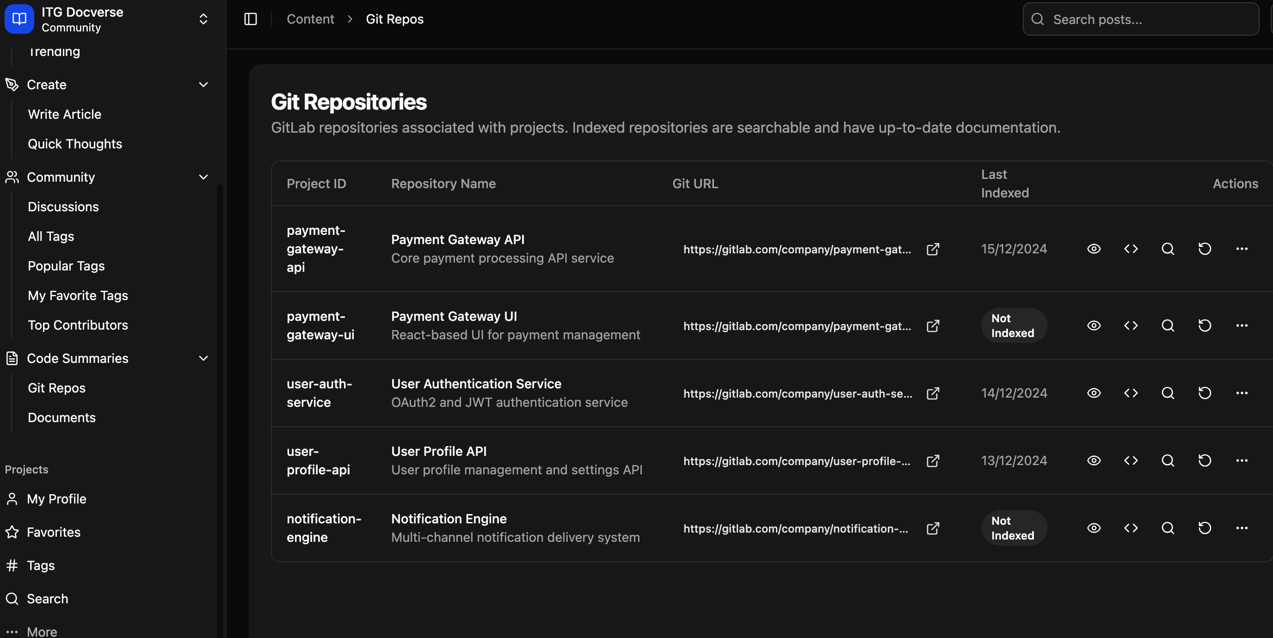Image resolution: width=1273 pixels, height=638 pixels.
Task: Open external link for payment-gateway-api Git URL
Action: tap(933, 249)
